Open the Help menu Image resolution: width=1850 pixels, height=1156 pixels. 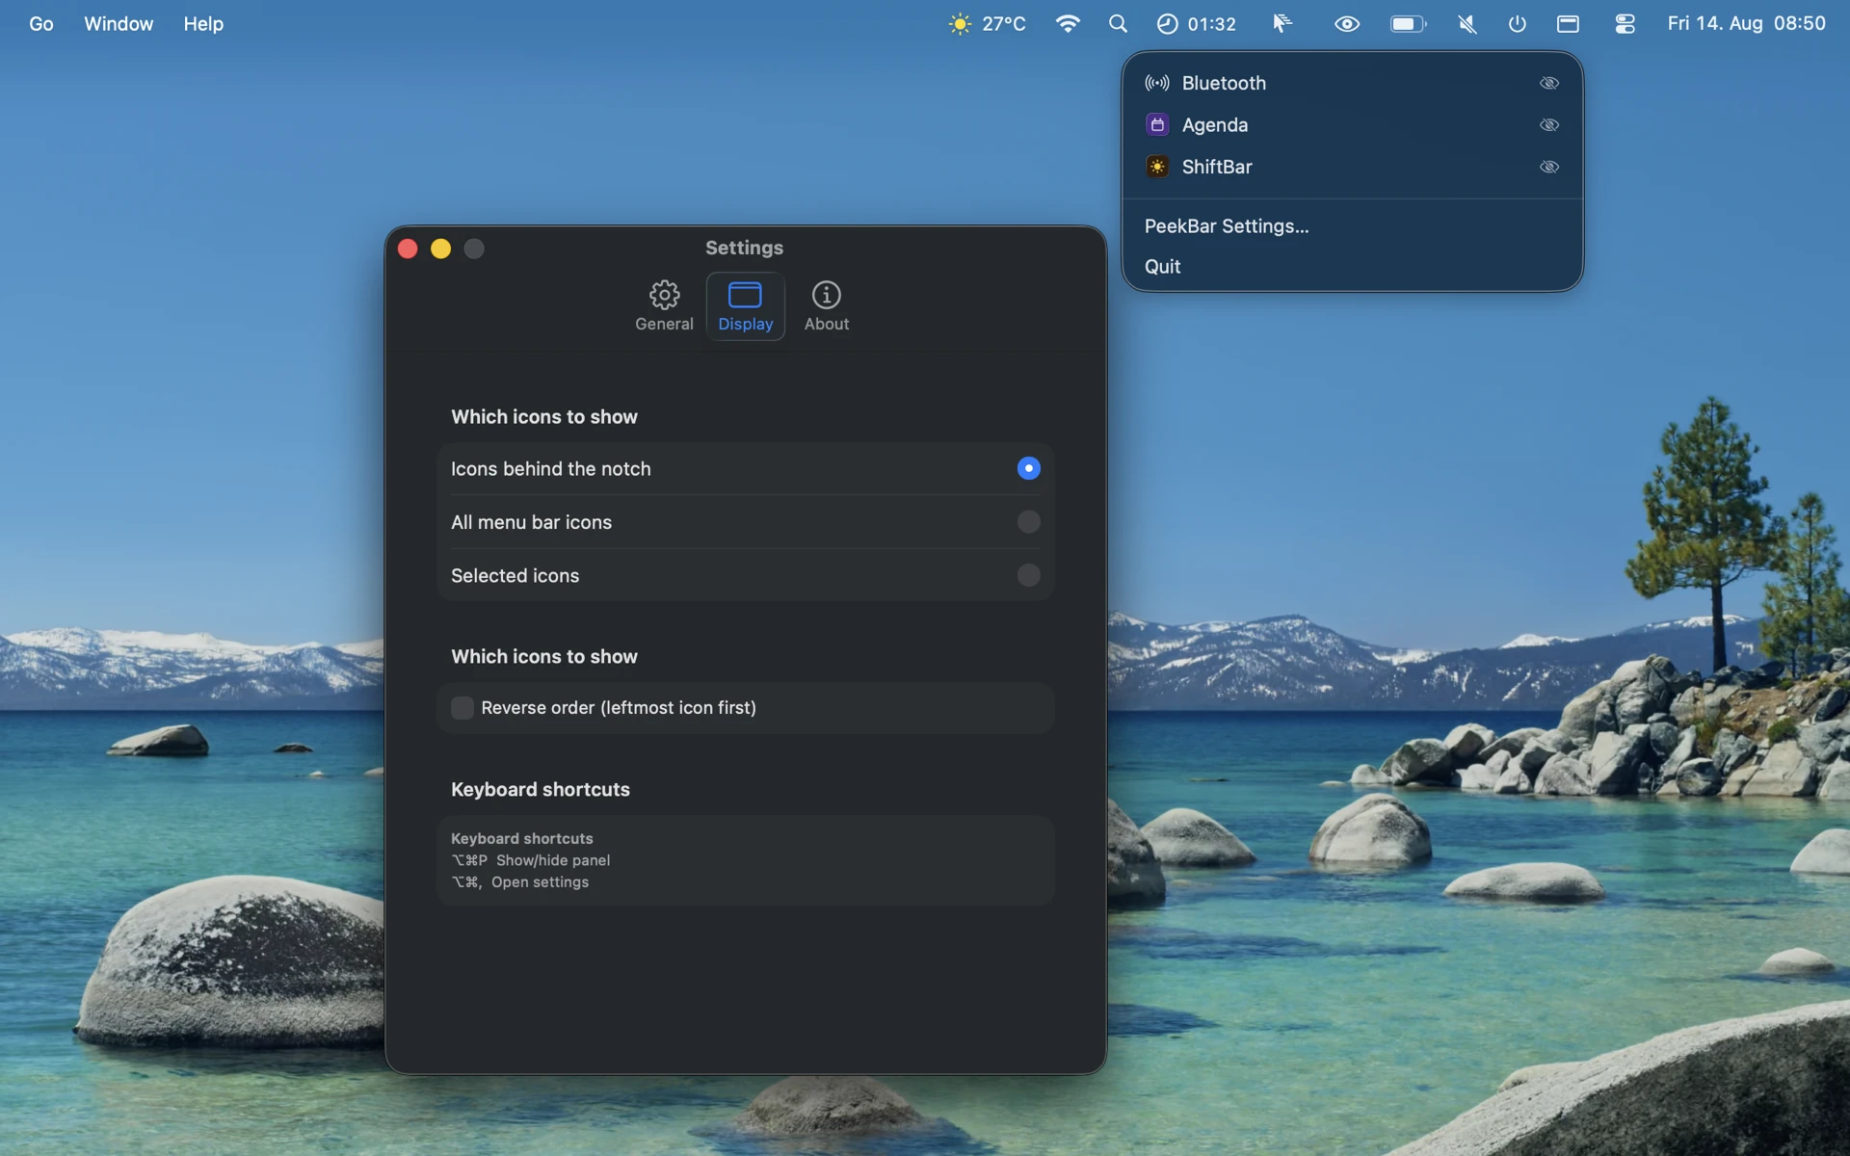point(203,24)
